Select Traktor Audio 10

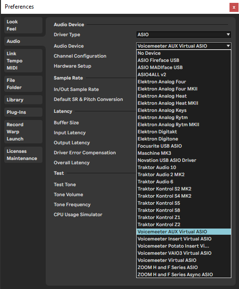[x=184, y=168]
